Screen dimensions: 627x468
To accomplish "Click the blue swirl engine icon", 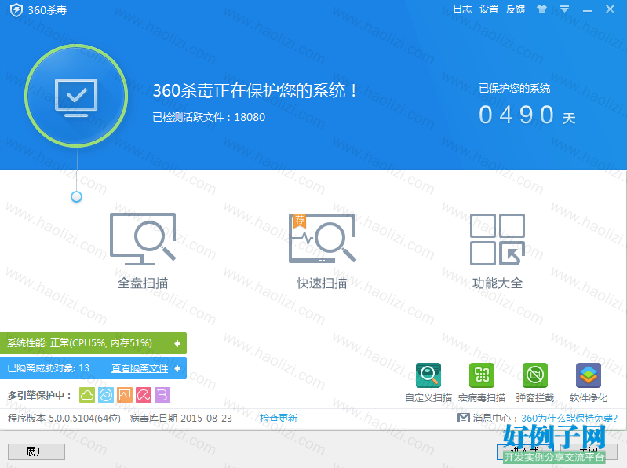I will coord(106,395).
